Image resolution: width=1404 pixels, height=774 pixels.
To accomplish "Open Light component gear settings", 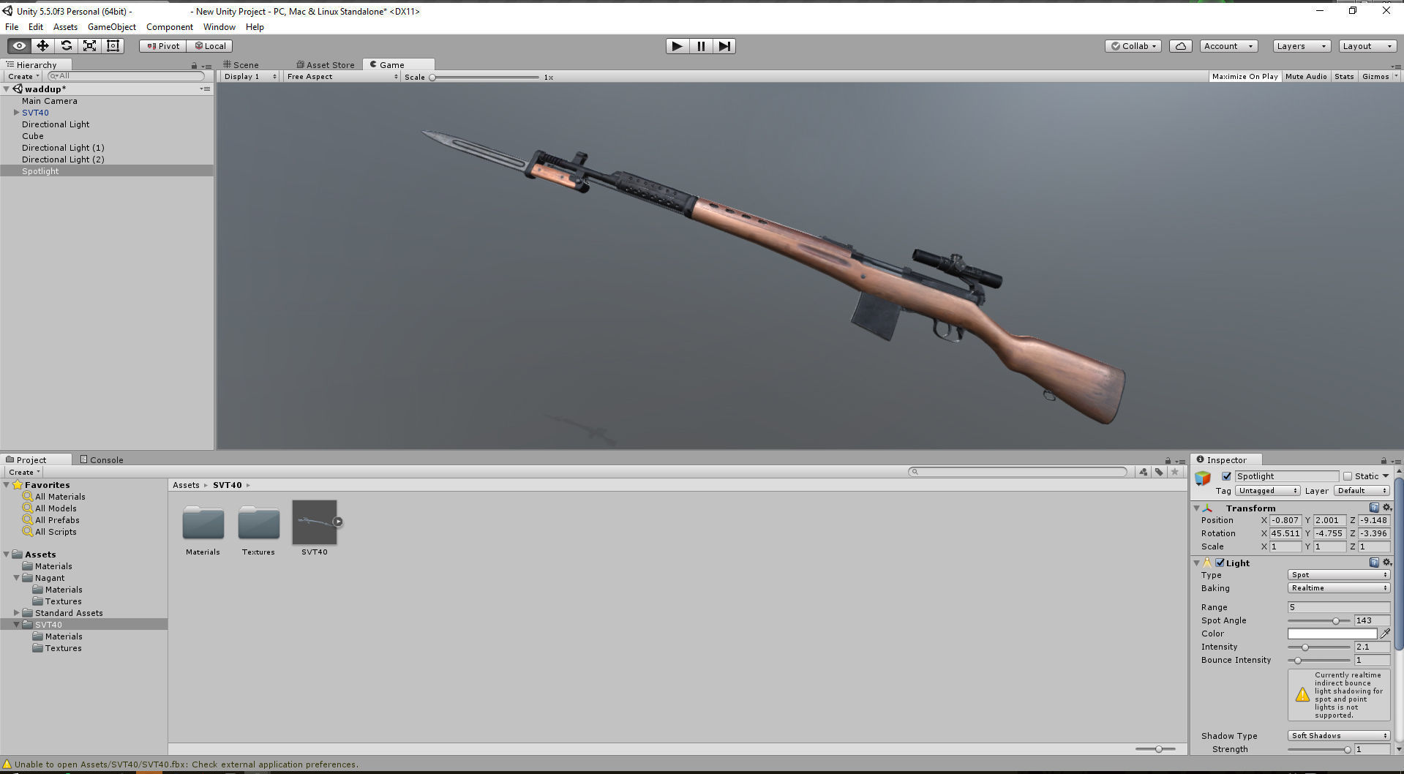I will click(x=1386, y=563).
